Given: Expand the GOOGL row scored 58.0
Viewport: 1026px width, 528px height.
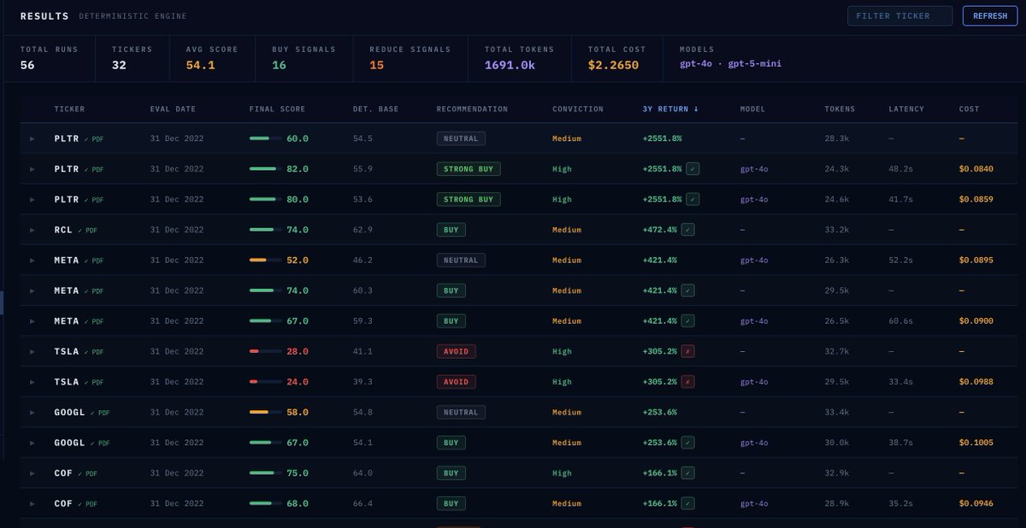Looking at the screenshot, I should (x=32, y=413).
